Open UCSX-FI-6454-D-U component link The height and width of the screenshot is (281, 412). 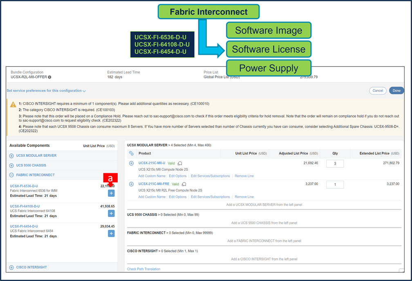coord(24,226)
